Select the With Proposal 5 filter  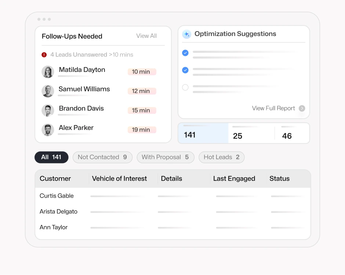tap(166, 157)
